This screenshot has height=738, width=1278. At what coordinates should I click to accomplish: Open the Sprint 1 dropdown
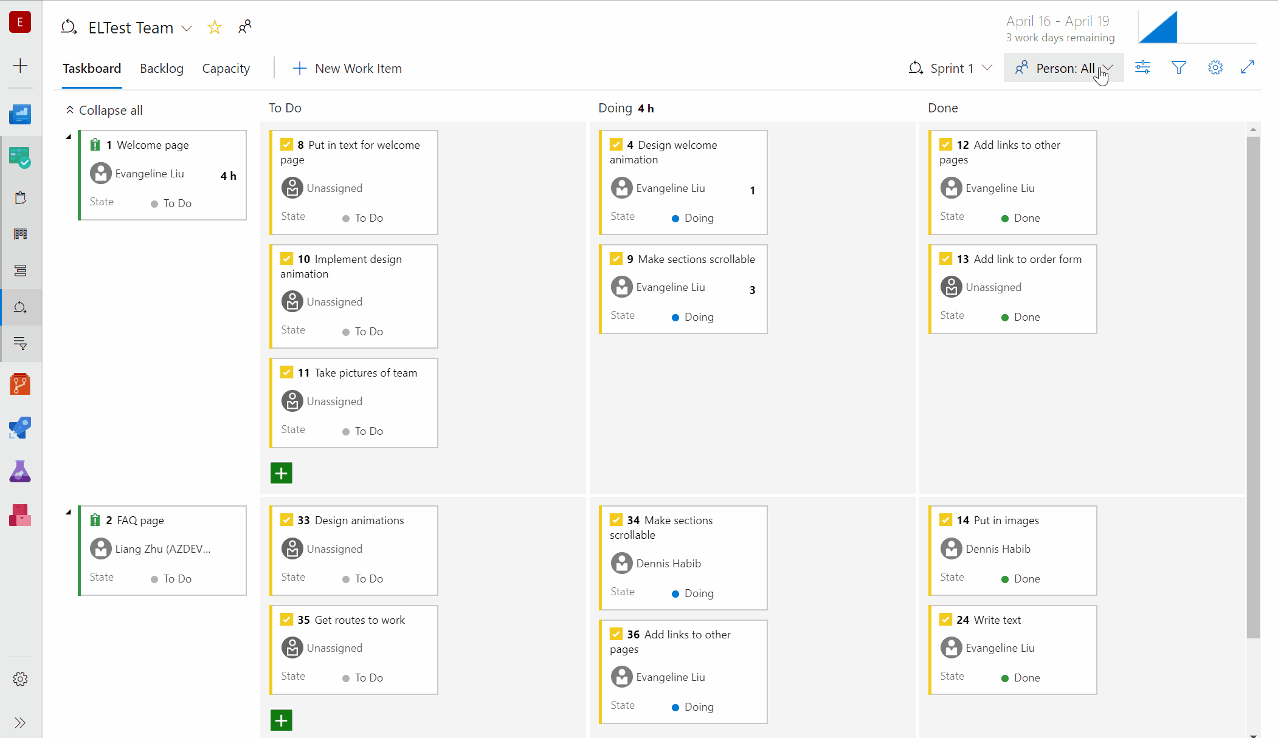coord(950,67)
